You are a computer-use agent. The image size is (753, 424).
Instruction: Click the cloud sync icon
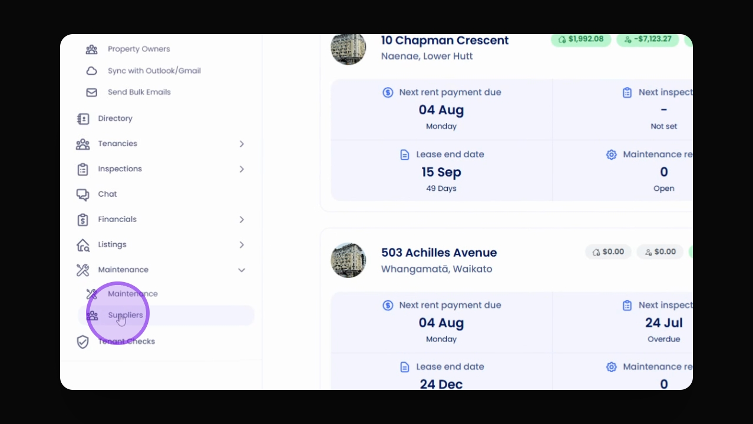point(91,71)
